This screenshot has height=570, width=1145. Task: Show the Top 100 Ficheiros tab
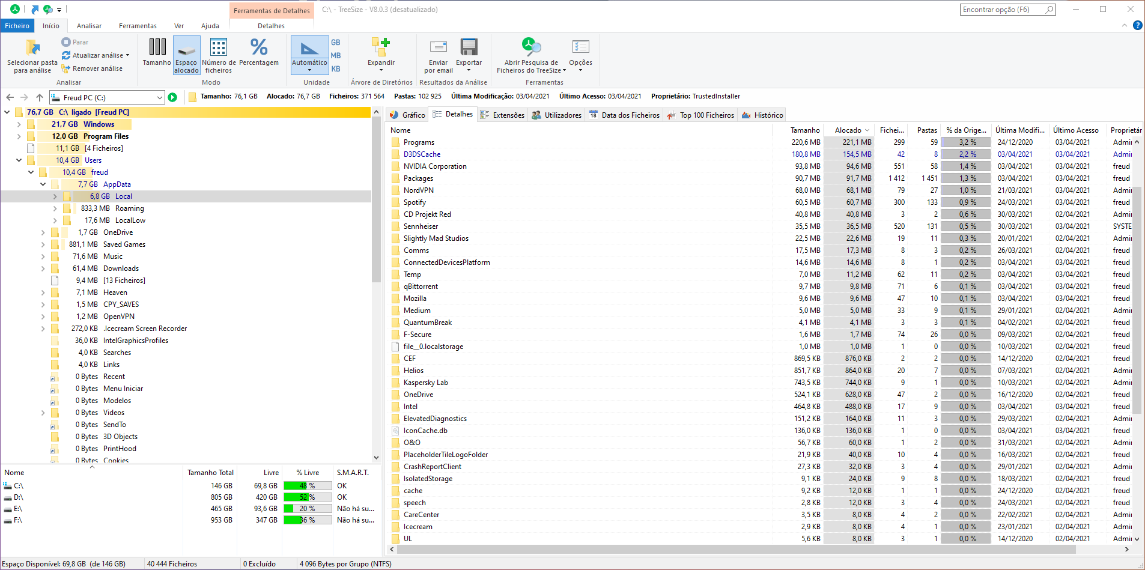[700, 115]
